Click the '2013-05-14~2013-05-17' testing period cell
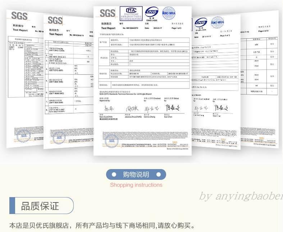This screenshot has height=232, width=283. [x=178, y=74]
